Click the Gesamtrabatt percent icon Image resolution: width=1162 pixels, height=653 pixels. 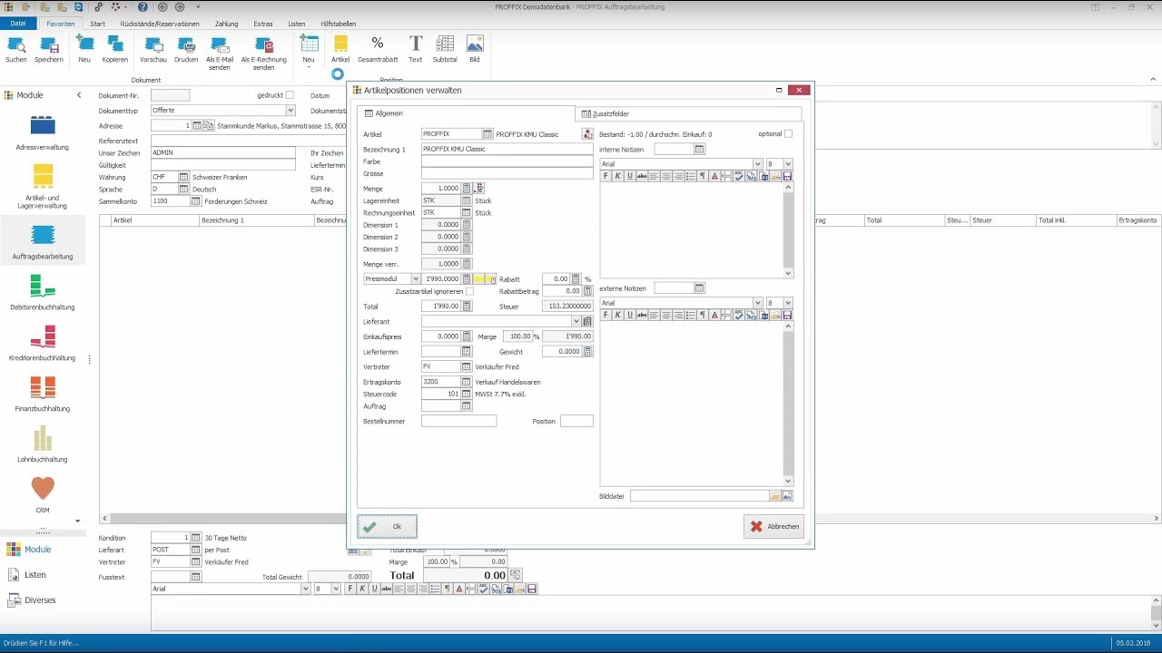(378, 44)
